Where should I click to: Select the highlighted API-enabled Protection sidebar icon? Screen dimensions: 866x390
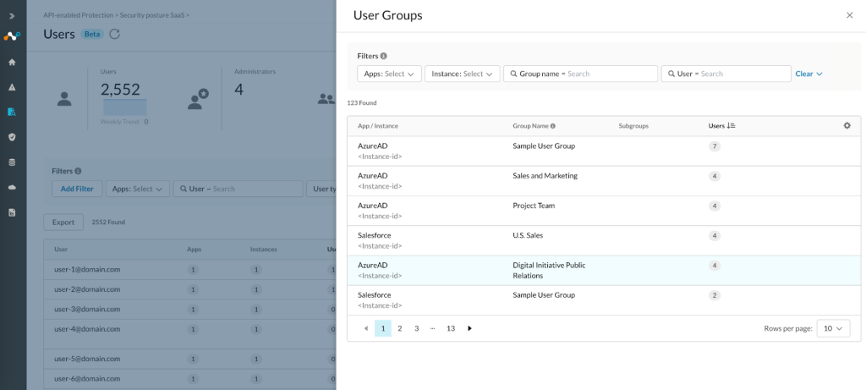click(x=12, y=113)
